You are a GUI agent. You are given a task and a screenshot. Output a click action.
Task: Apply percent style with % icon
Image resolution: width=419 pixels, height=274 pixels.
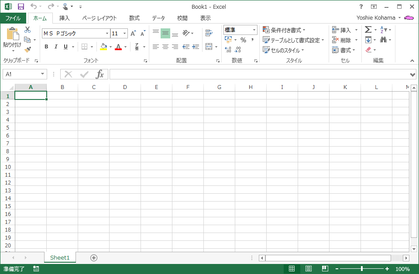click(243, 40)
